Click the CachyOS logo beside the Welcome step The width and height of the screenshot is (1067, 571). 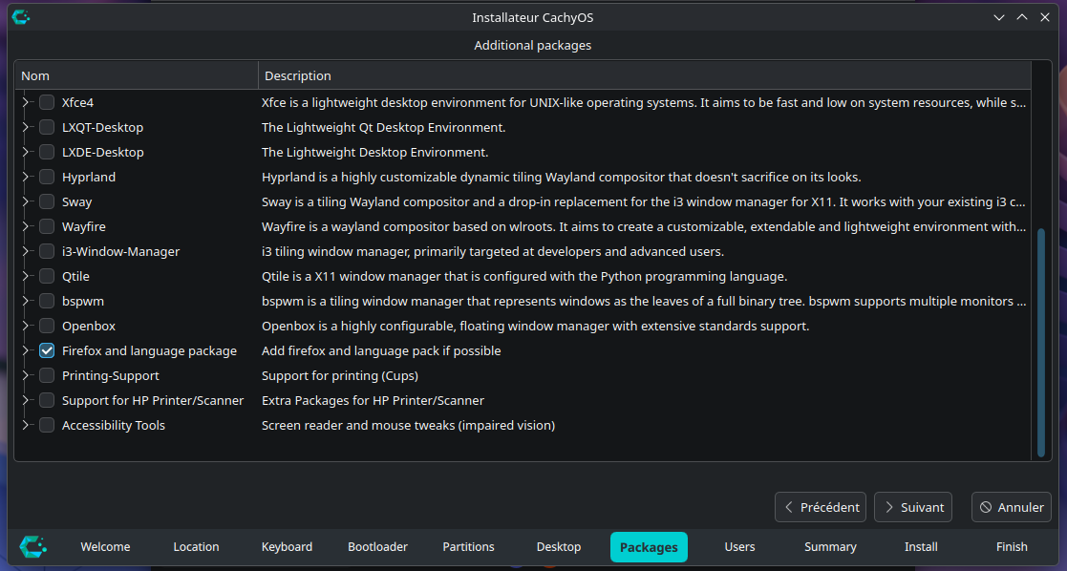[x=33, y=547]
